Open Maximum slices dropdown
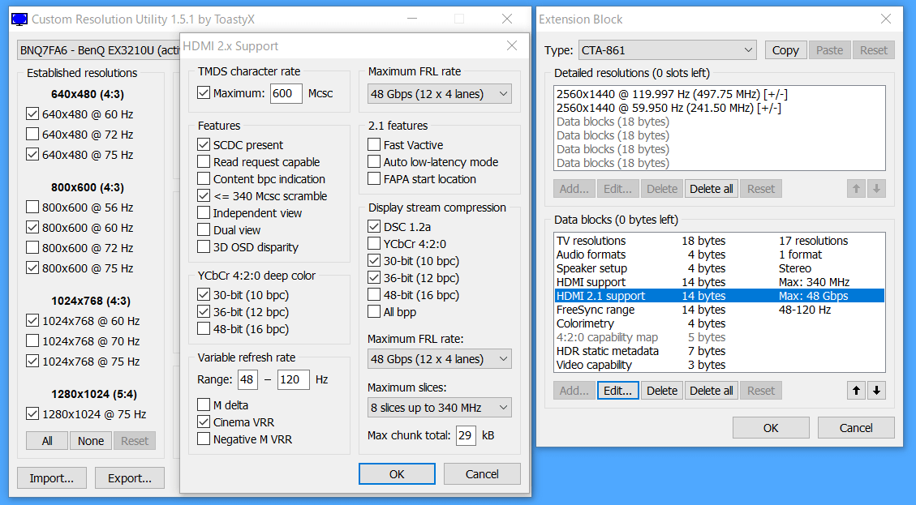Image resolution: width=916 pixels, height=505 pixels. 439,408
